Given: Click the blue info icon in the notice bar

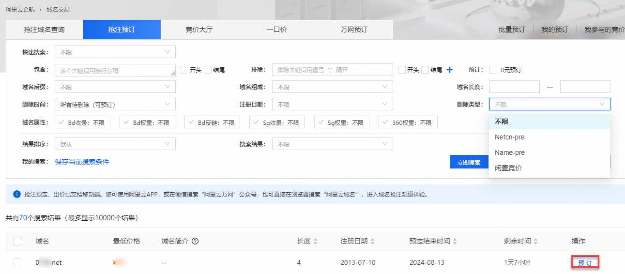Looking at the screenshot, I should pyautogui.click(x=17, y=194).
